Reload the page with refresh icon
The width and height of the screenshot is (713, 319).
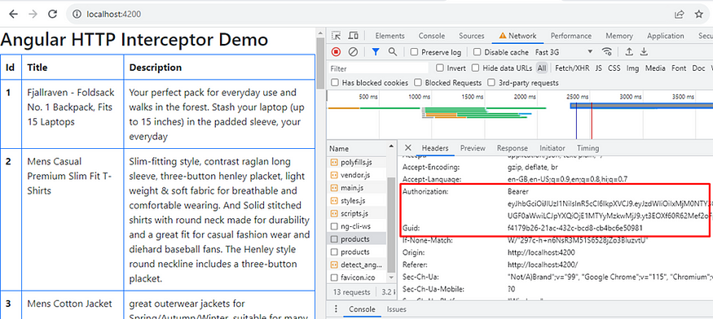point(52,14)
